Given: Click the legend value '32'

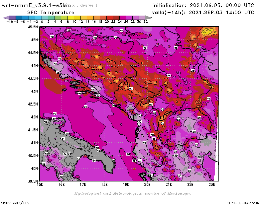Looking at the screenshot, I should [146, 22].
